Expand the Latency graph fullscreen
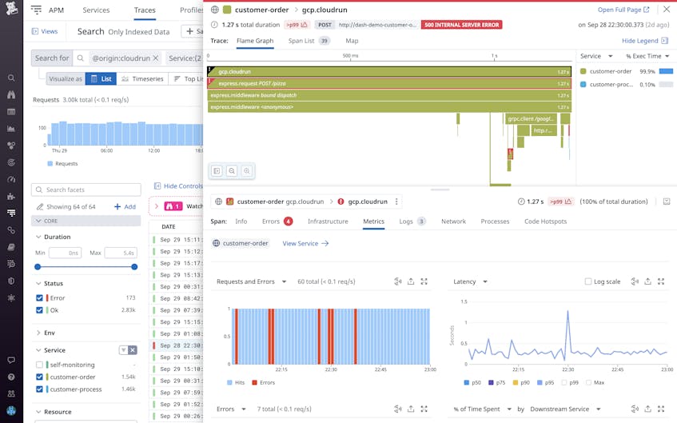This screenshot has width=677, height=423. click(x=661, y=281)
